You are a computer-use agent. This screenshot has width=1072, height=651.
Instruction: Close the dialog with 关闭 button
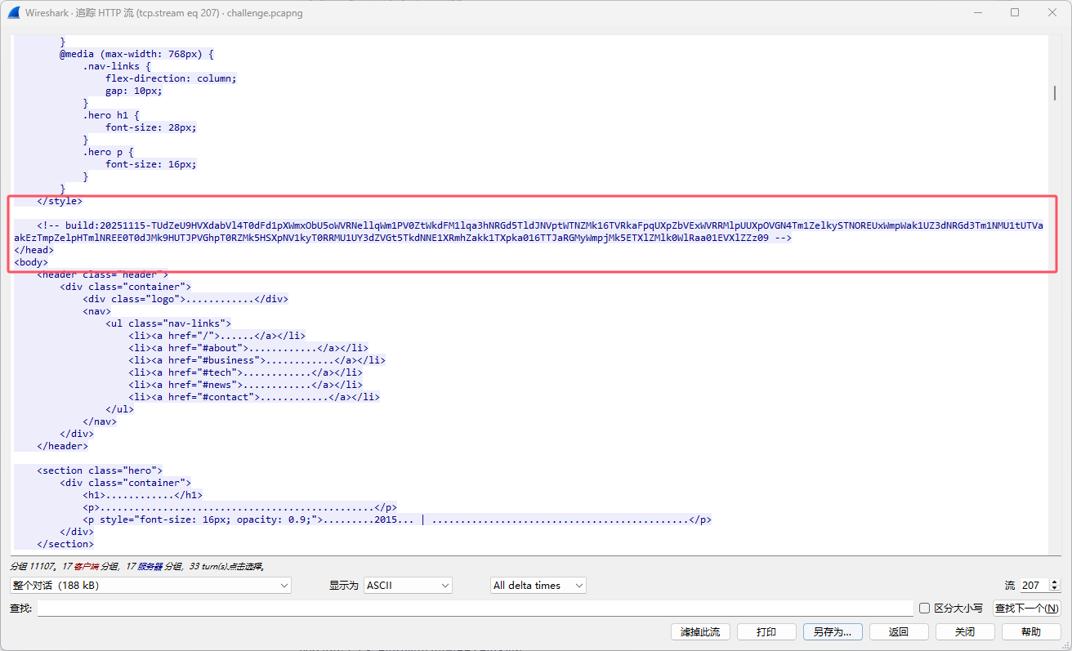tap(965, 631)
